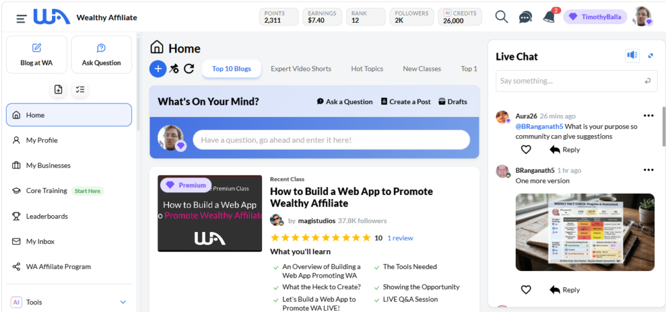The width and height of the screenshot is (666, 312).
Task: Click the Wealthy Affiliate WA logo
Action: point(52,17)
